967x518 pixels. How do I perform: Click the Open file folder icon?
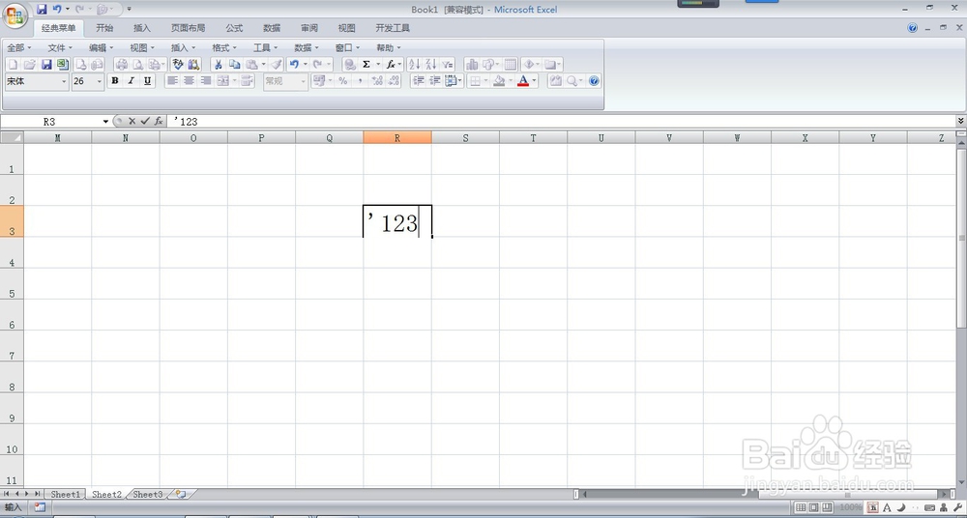(30, 64)
